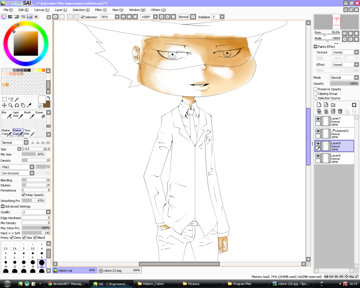Viewport: 360px width, 288px height.
Task: Toggle Press Dens checkbox
Action: point(12,237)
